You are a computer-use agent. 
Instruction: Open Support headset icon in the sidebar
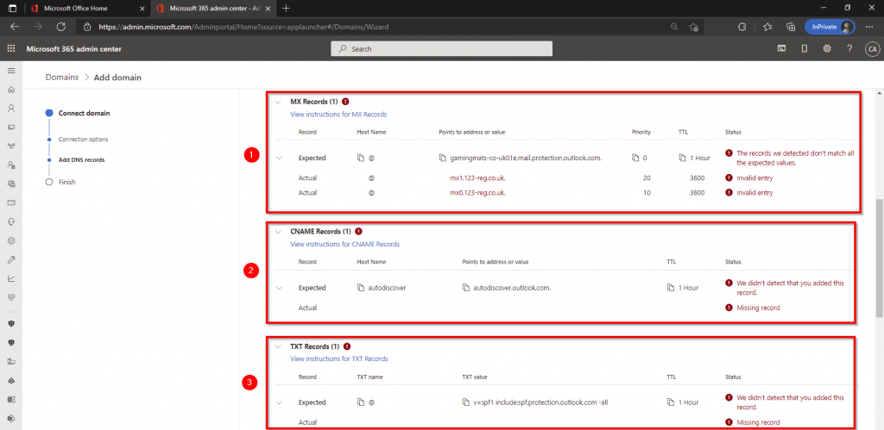[10, 221]
